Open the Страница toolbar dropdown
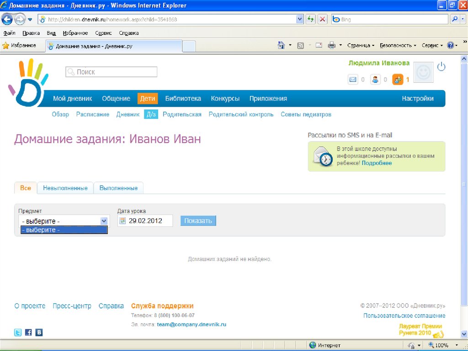The height and width of the screenshot is (351, 468). [361, 45]
